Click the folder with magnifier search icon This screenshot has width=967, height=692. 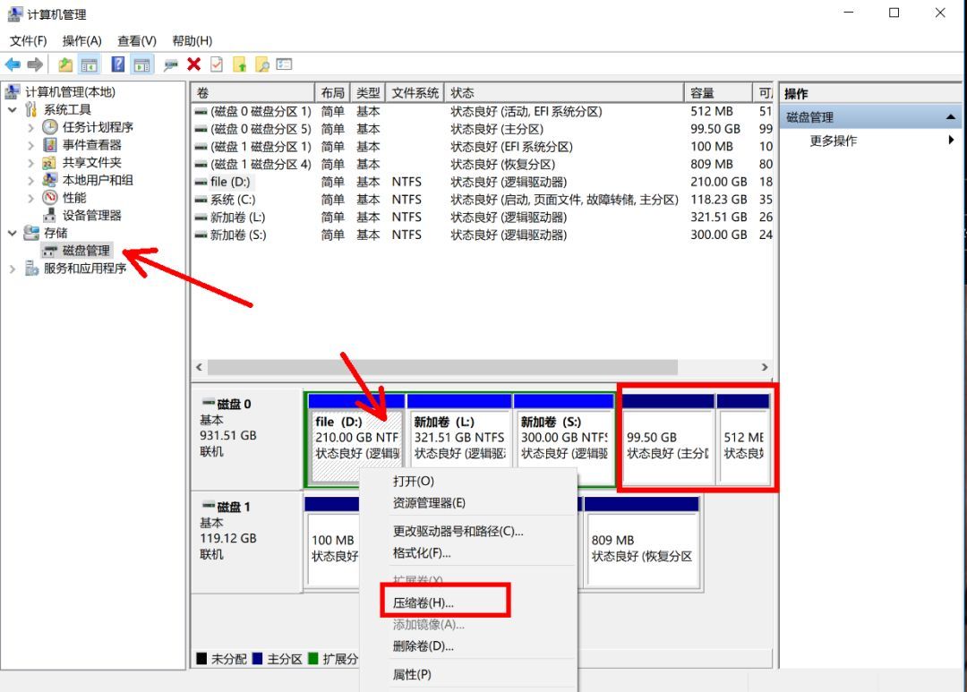pos(262,64)
